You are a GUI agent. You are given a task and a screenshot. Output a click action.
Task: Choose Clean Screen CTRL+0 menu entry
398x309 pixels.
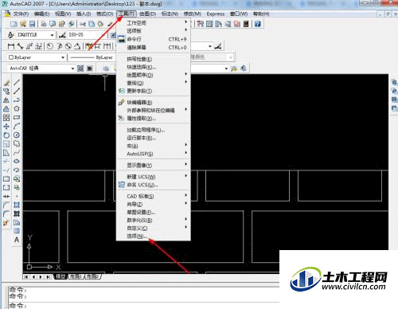click(153, 48)
